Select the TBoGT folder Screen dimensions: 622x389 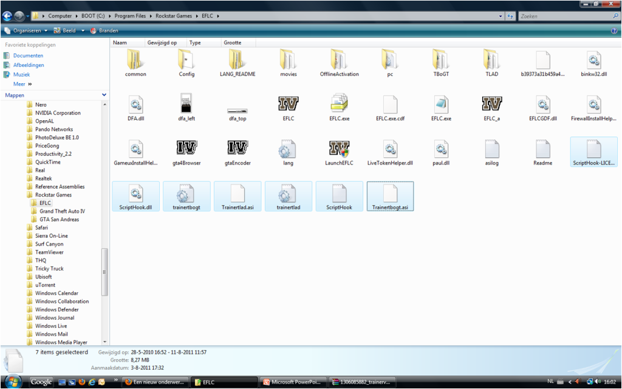441,63
